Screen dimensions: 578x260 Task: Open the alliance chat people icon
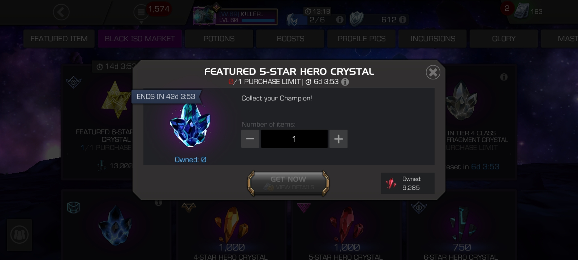click(20, 235)
